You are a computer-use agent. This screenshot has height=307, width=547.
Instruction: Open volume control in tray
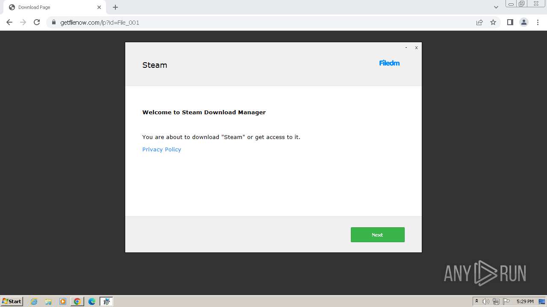(485, 301)
